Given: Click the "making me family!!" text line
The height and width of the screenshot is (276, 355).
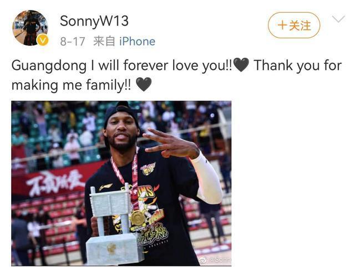Looking at the screenshot, I should click(x=71, y=85).
